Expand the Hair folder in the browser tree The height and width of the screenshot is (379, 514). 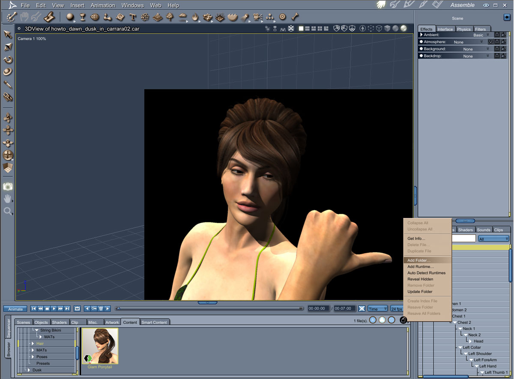[x=33, y=343]
